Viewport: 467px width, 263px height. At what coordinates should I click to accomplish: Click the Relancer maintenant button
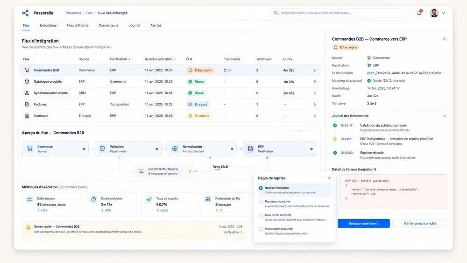pos(364,223)
